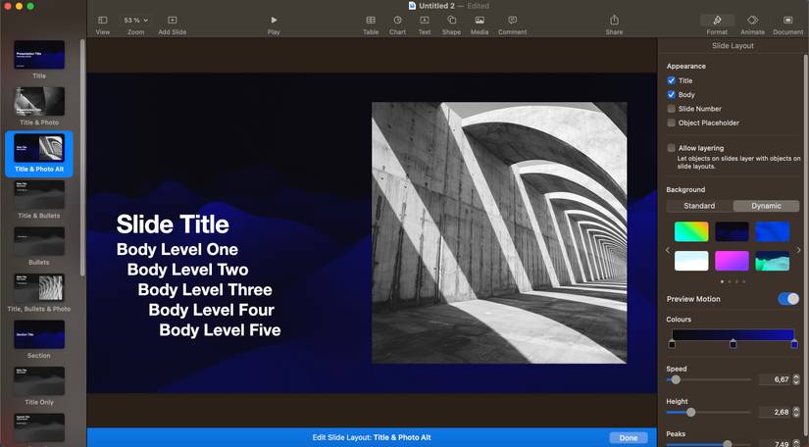Click Done to finish editing layout
This screenshot has width=809, height=447.
[629, 438]
